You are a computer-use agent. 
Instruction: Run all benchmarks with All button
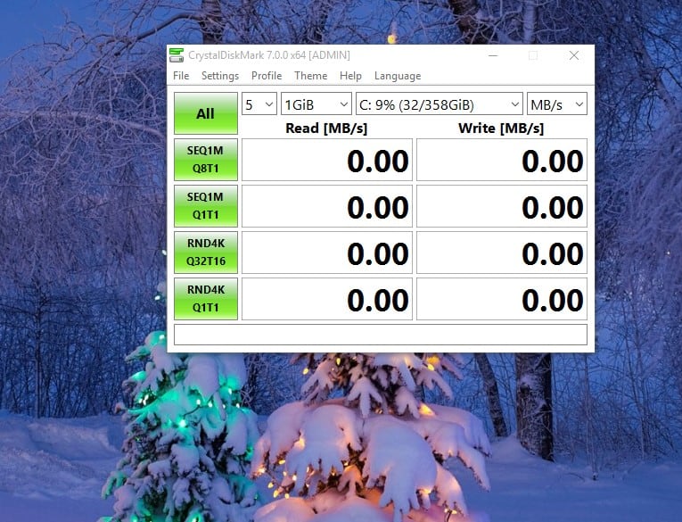click(x=206, y=113)
